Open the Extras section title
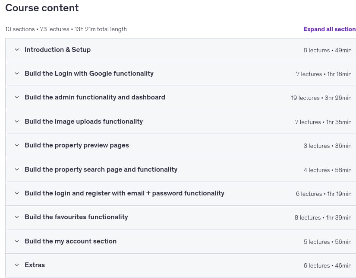The height and width of the screenshot is (278, 356). click(35, 265)
